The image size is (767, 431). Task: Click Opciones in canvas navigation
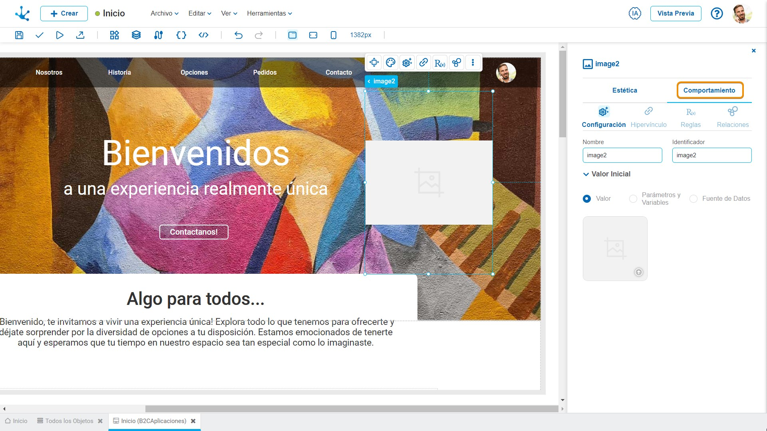pos(194,73)
